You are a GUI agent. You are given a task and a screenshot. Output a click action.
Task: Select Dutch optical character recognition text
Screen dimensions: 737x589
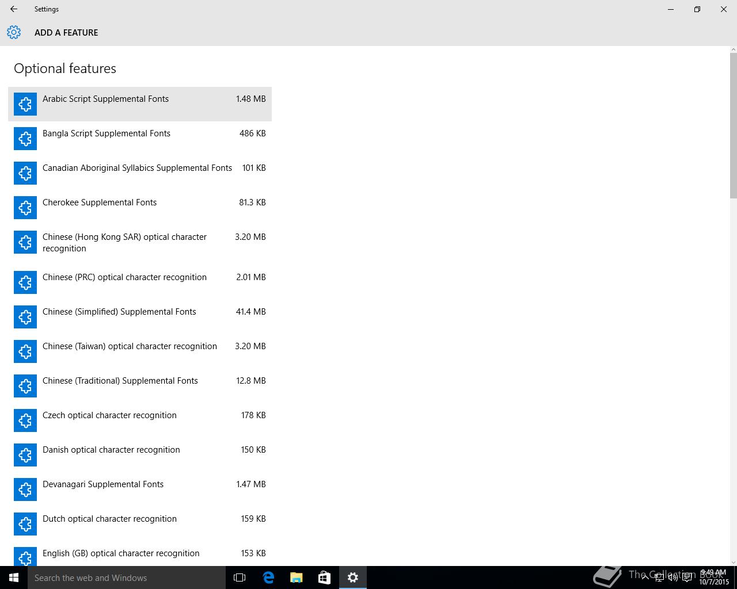[x=109, y=519]
